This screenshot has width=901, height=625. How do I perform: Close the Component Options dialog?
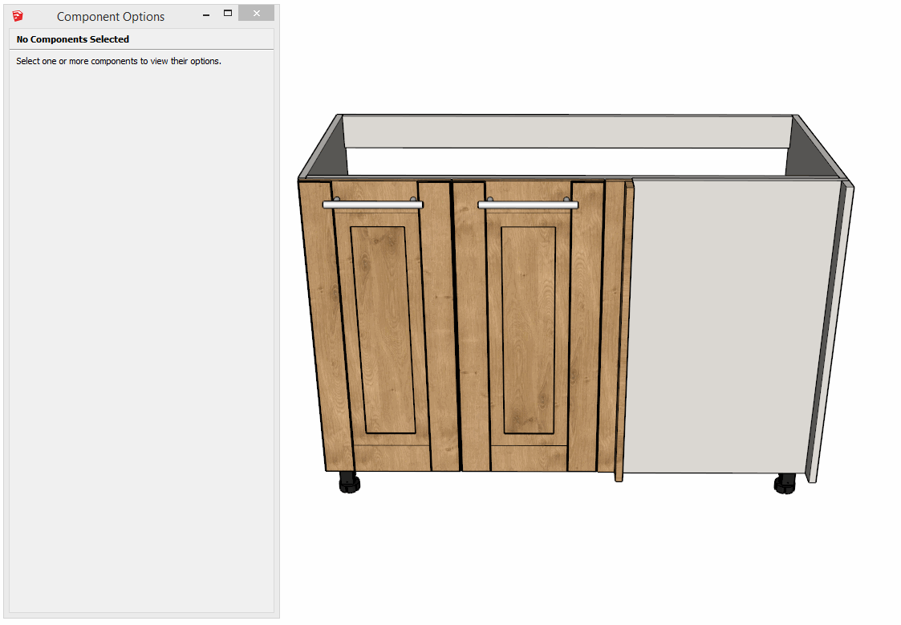[256, 14]
